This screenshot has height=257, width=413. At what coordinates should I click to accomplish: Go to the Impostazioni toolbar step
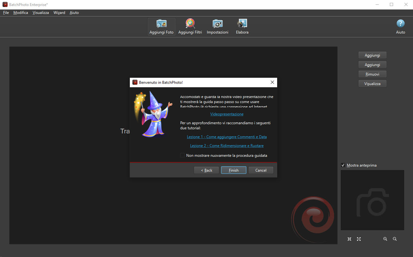(218, 27)
